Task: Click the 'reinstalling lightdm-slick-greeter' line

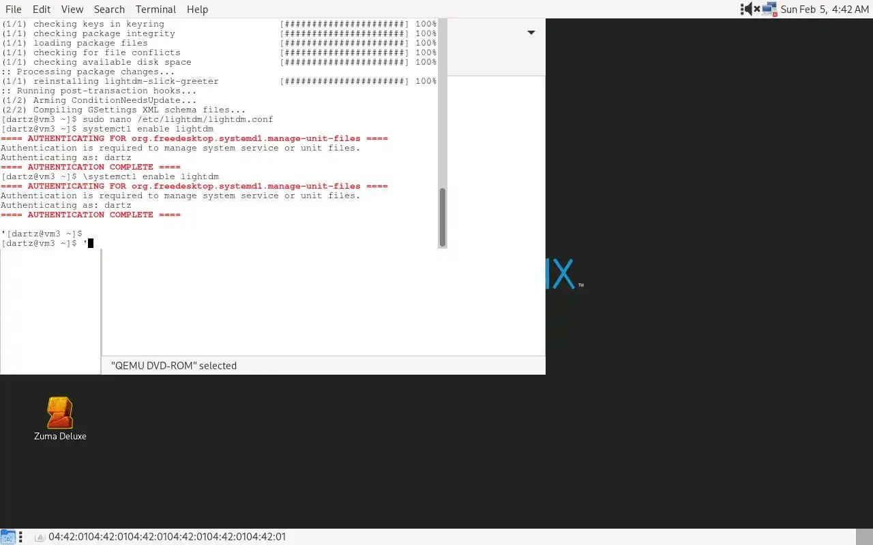Action: [218, 81]
